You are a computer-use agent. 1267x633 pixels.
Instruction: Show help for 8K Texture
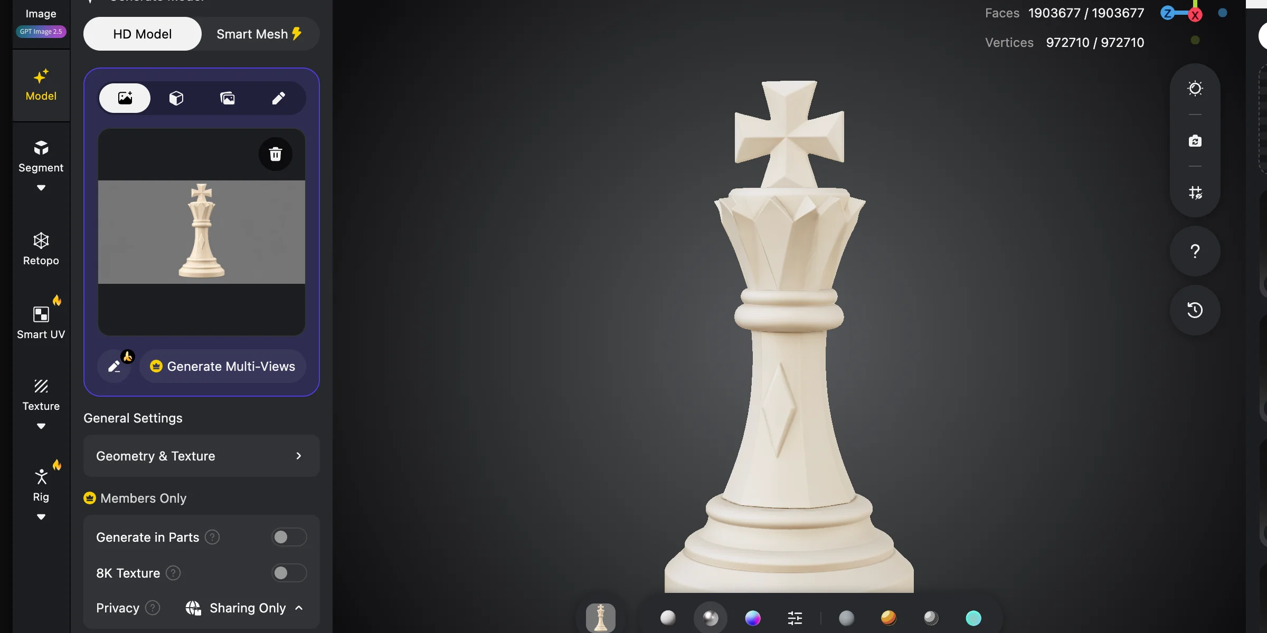coord(173,573)
